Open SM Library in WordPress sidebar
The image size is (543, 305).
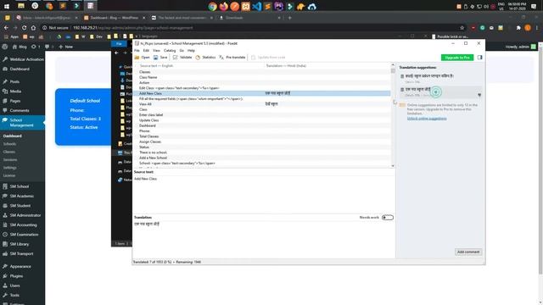tap(20, 244)
